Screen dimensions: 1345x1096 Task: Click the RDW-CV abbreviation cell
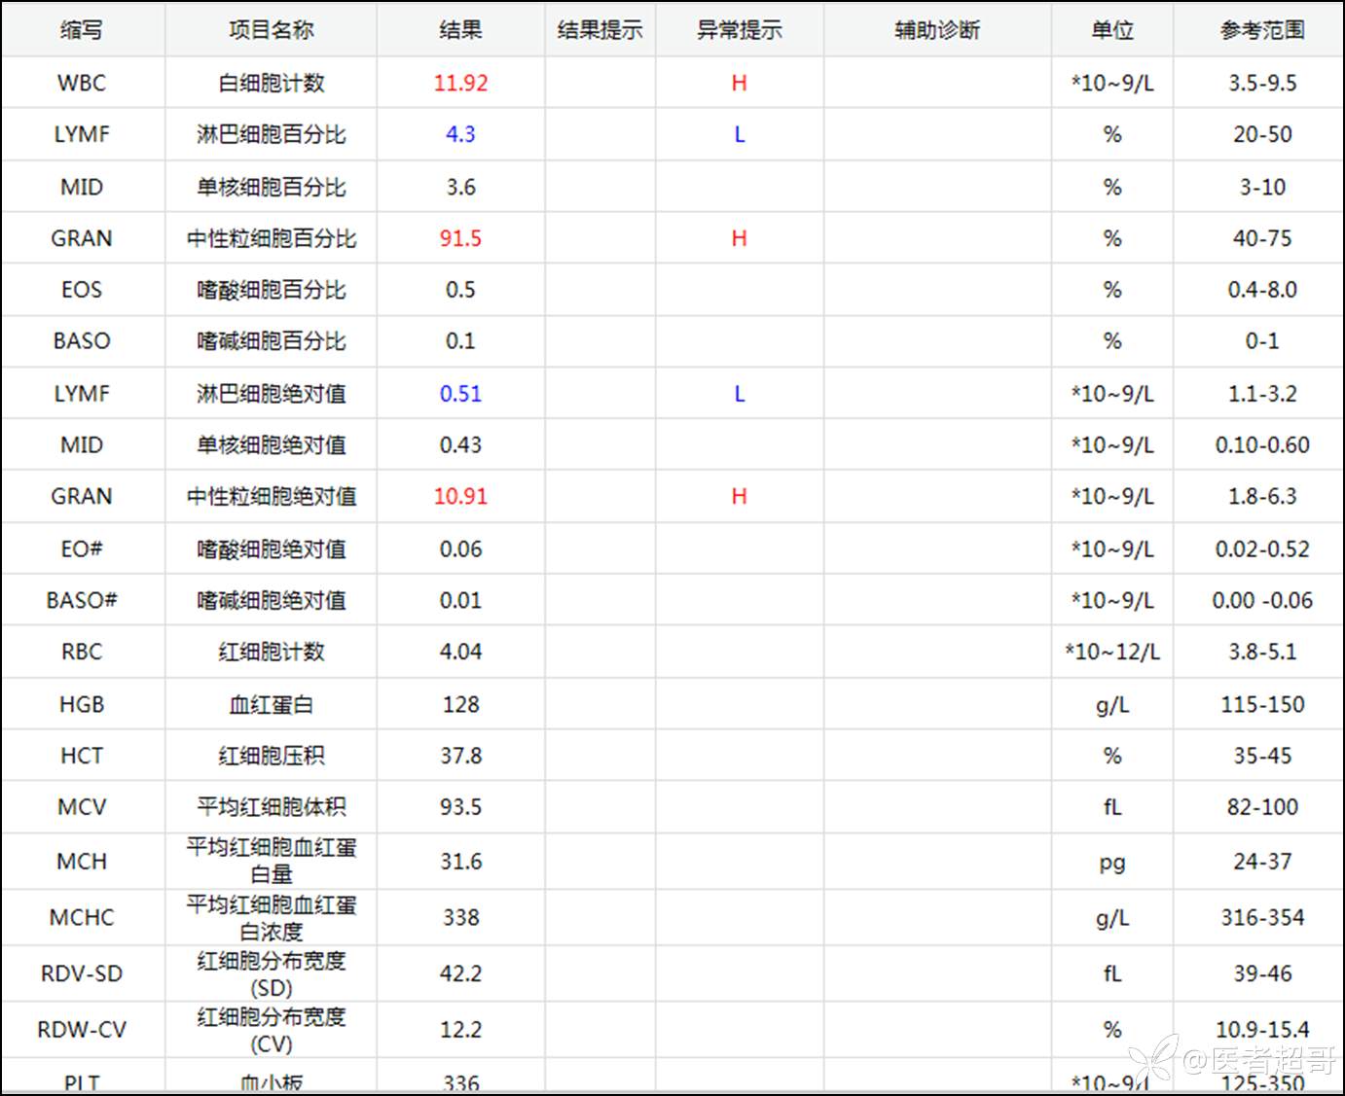pos(81,1029)
